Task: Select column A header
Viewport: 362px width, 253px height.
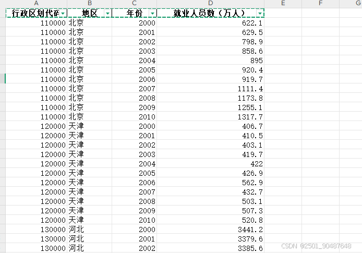Action: coord(36,3)
